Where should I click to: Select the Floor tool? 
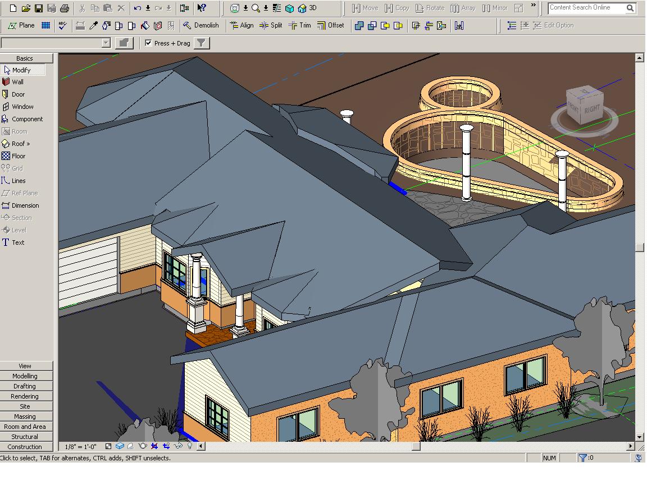(x=14, y=156)
